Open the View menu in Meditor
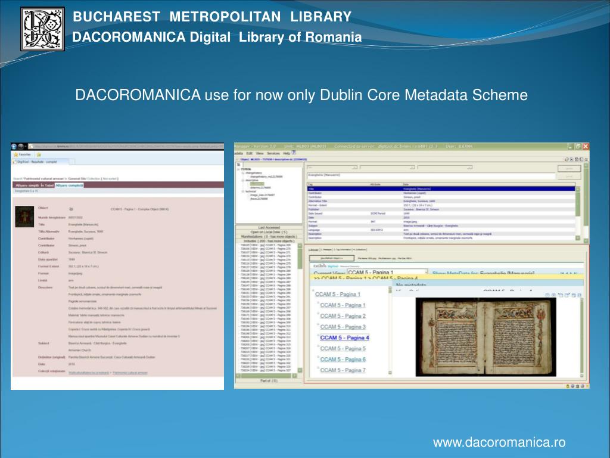This screenshot has width=610, height=458. [x=260, y=153]
